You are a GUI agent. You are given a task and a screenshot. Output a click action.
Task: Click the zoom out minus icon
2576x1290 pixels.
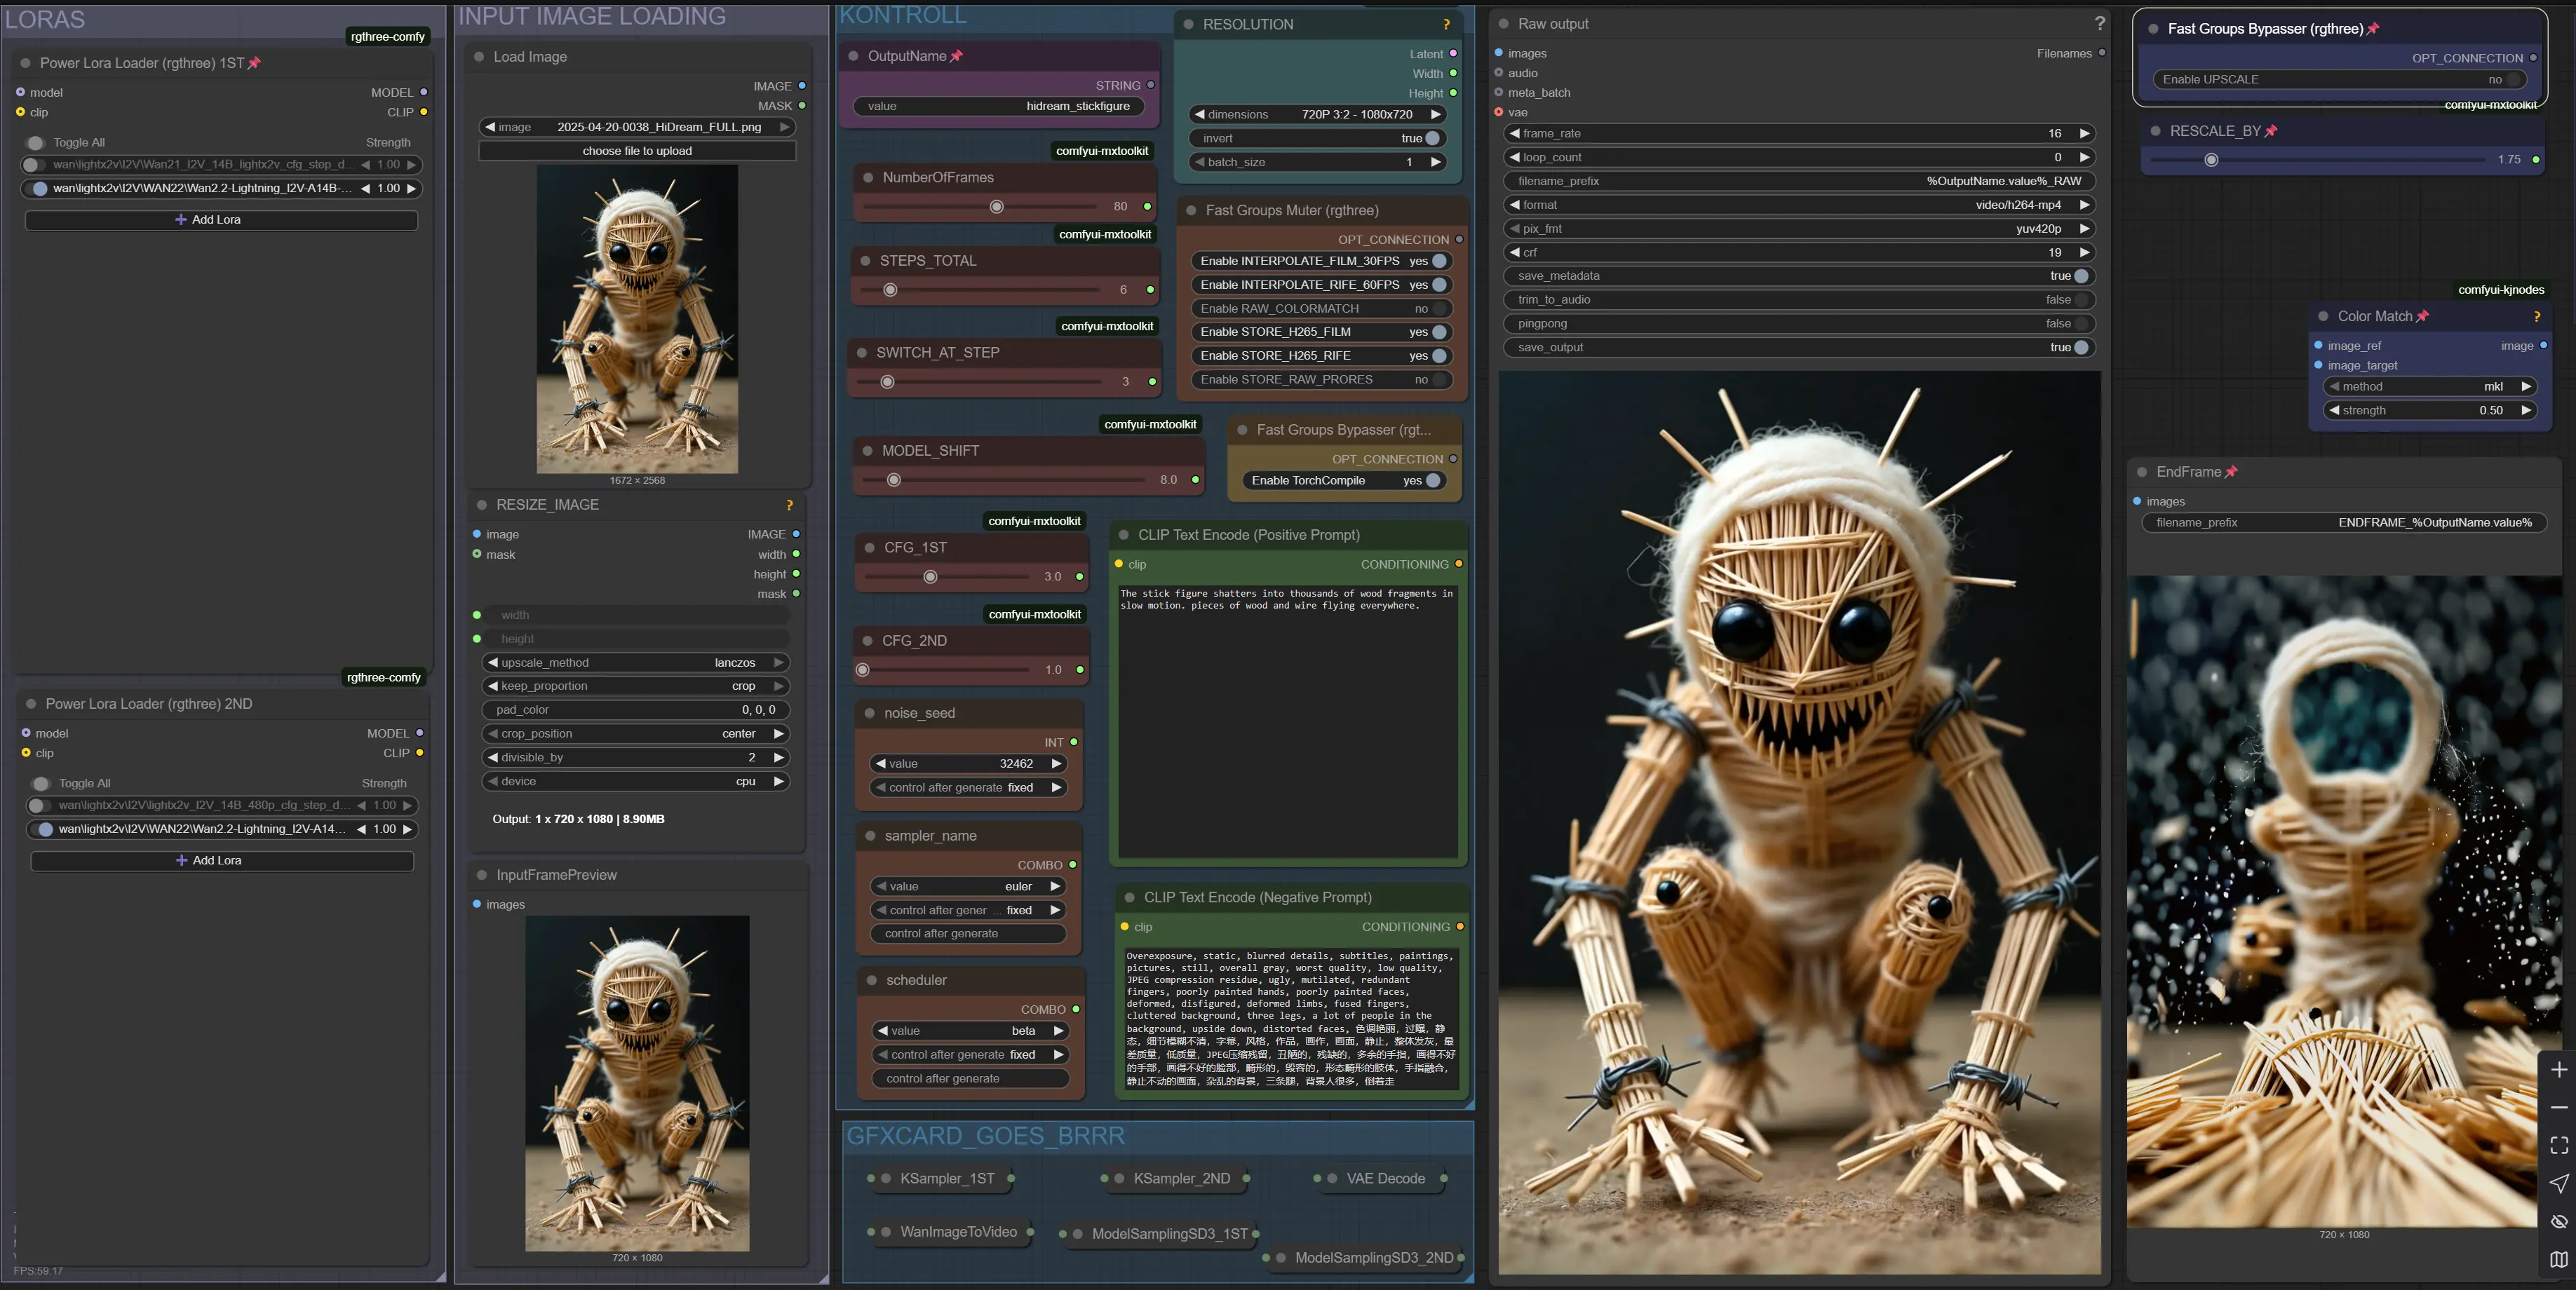tap(2558, 1108)
